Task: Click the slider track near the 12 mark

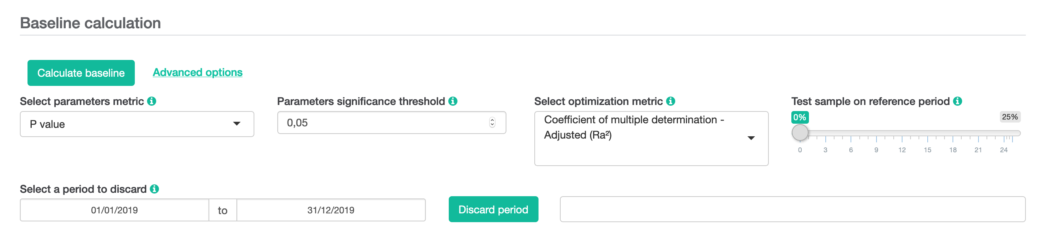Action: click(902, 133)
